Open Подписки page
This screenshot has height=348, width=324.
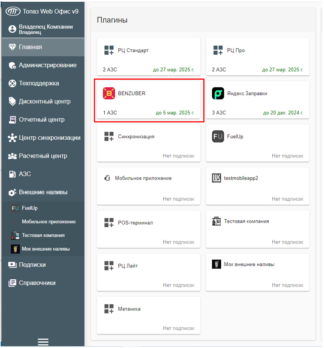click(x=43, y=265)
